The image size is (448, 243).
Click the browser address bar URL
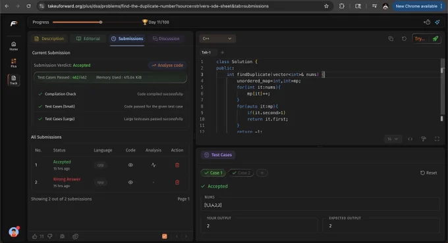[158, 6]
